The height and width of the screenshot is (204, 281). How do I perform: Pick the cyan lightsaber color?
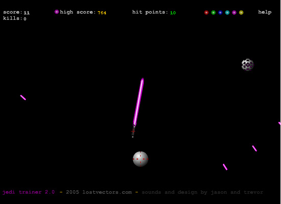[x=227, y=13]
